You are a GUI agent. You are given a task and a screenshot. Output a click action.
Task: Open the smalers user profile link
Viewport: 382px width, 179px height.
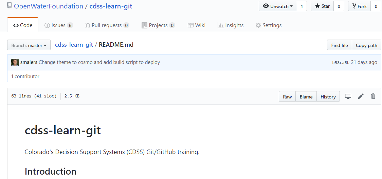pos(29,62)
